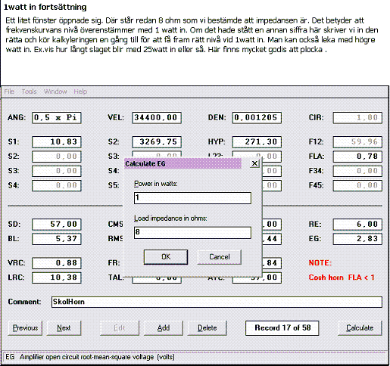Image resolution: width=390 pixels, height=366 pixels.
Task: Close the Calculate EG dialog
Action: point(254,163)
